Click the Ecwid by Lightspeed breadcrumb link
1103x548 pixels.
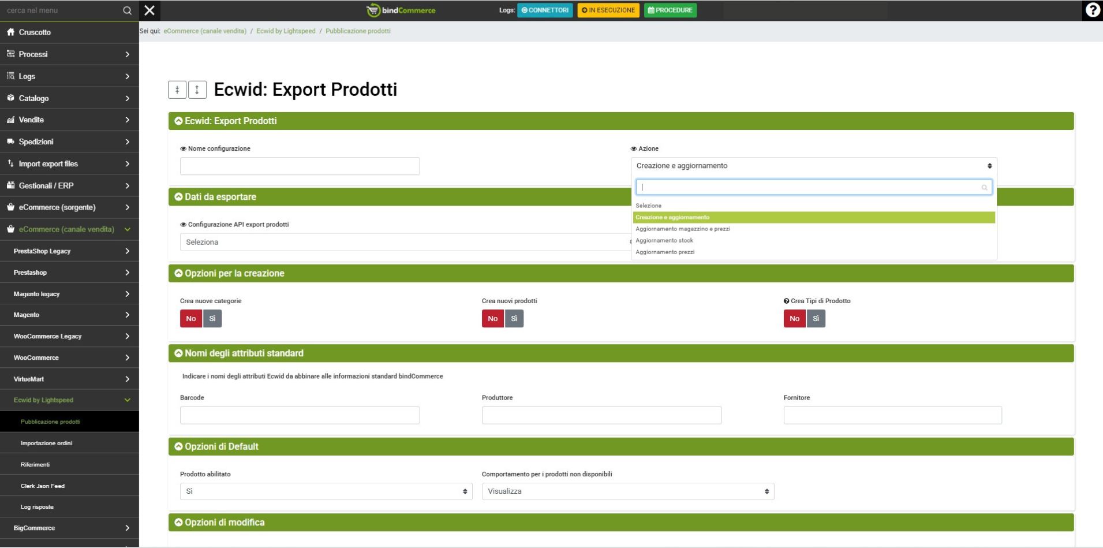point(286,31)
